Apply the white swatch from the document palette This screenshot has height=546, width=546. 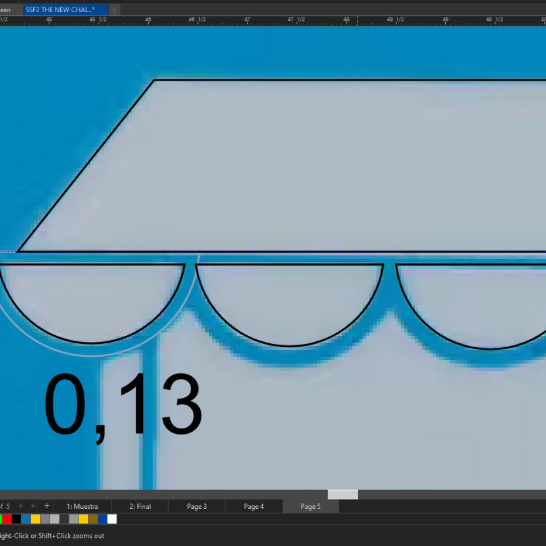(111, 519)
